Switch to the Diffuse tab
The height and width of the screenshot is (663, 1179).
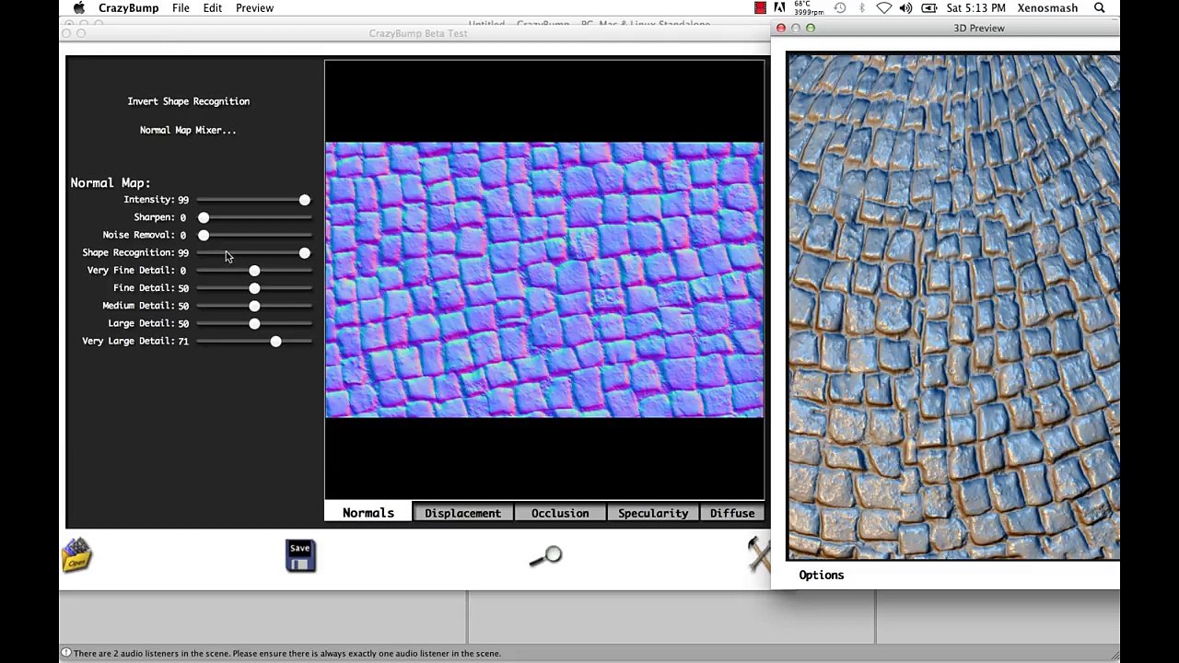(732, 513)
